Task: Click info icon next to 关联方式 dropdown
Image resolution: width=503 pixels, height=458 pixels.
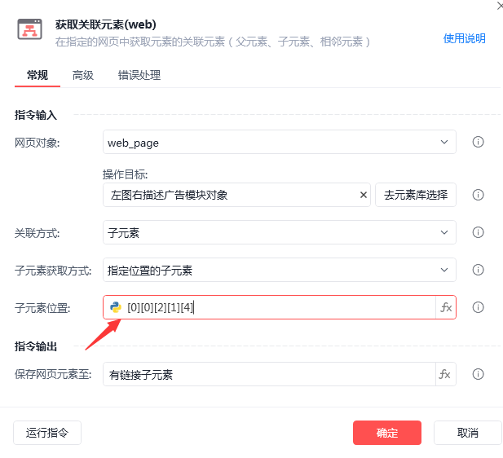Action: pos(479,233)
